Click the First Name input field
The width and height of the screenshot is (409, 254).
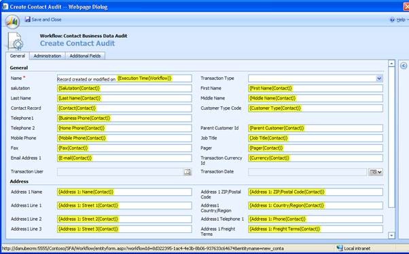(x=315, y=89)
